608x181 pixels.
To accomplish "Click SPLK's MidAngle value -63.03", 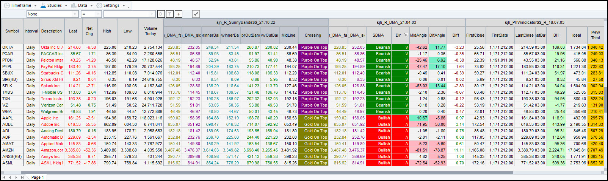I will pos(418,86).
